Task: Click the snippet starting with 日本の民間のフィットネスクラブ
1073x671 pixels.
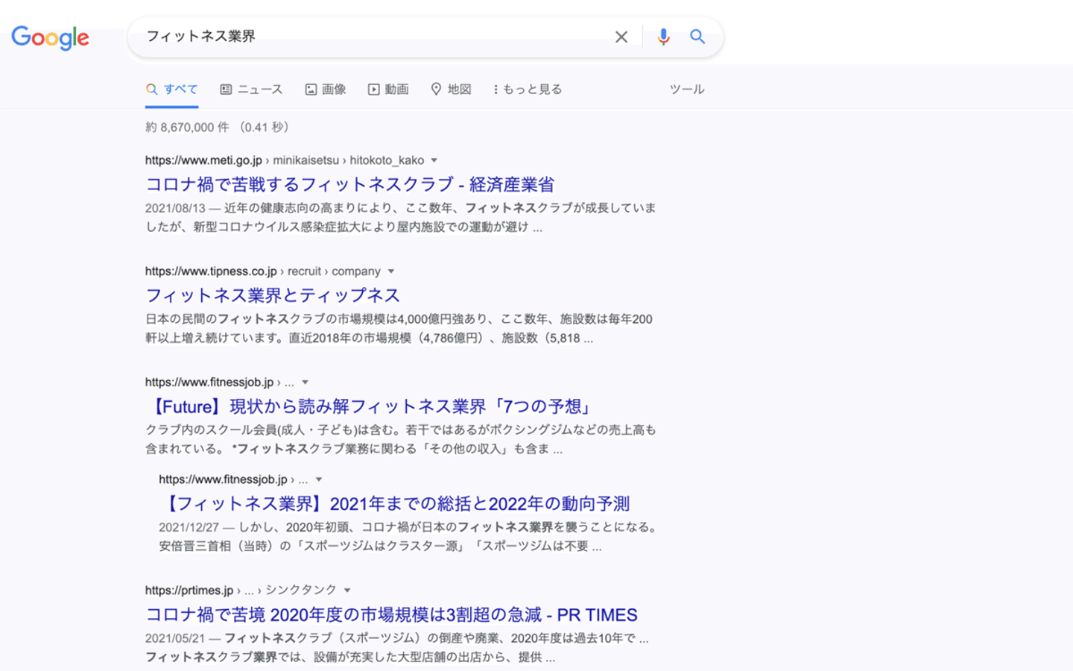Action: (x=399, y=328)
